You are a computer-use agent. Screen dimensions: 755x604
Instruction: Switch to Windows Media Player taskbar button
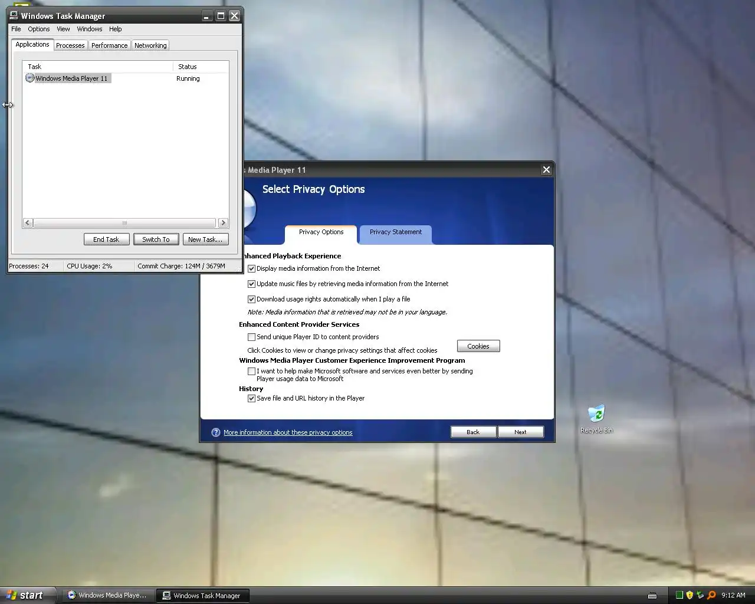tap(107, 595)
